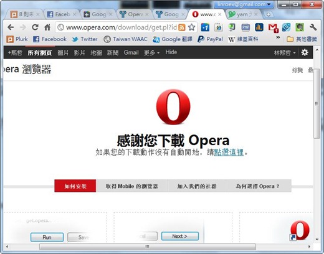Open the linroex@gmail.com profile dropdown
Screen dimensions: 324x254
click(244, 4)
